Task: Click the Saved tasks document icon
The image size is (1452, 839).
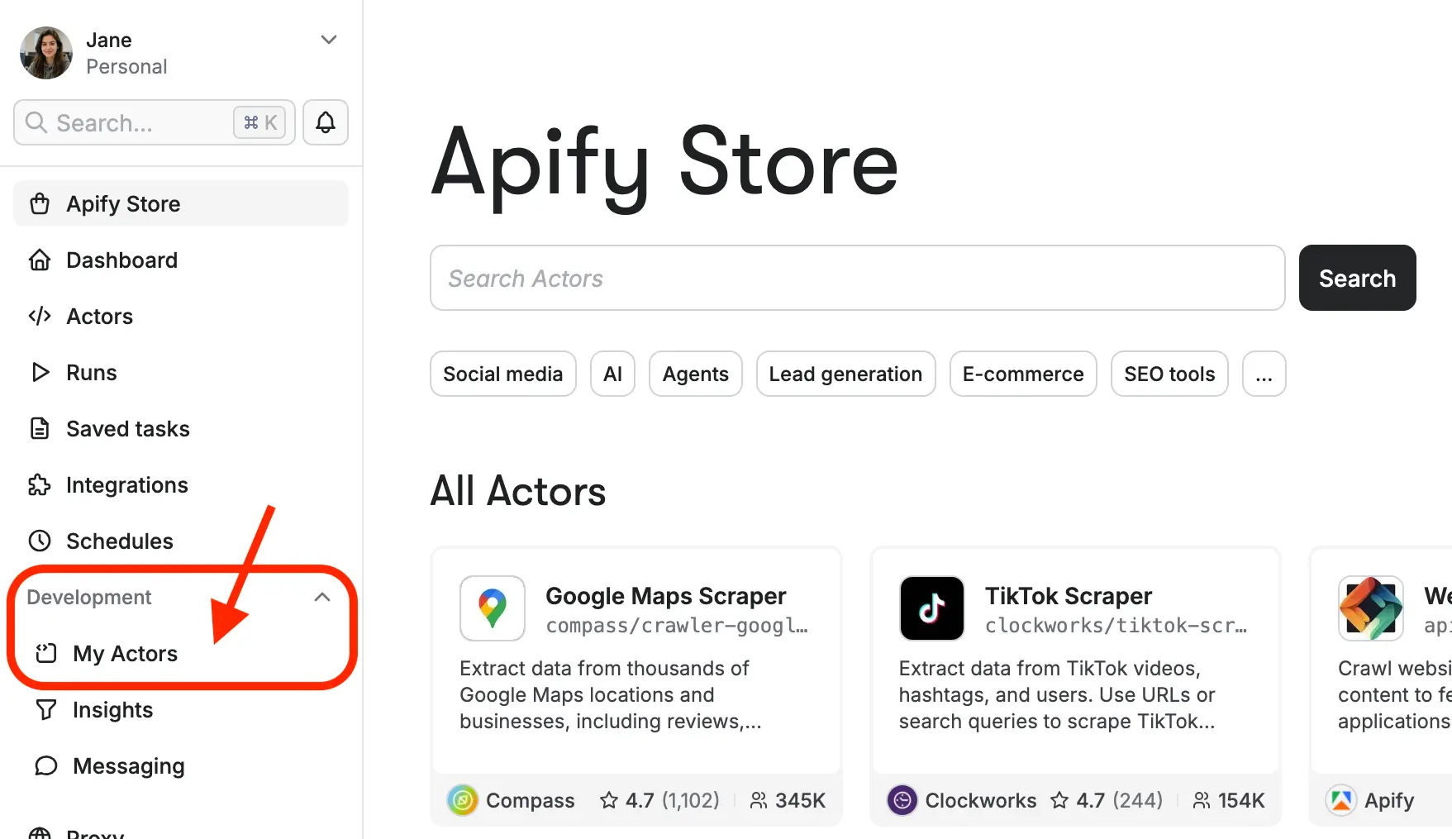Action: [x=40, y=428]
